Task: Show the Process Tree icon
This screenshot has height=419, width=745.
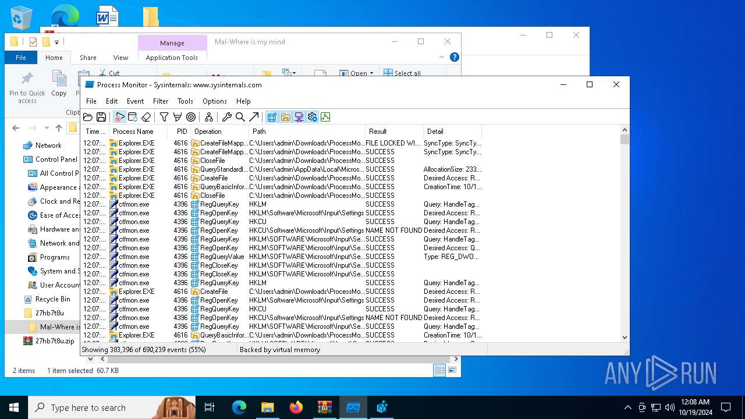Action: [x=209, y=117]
